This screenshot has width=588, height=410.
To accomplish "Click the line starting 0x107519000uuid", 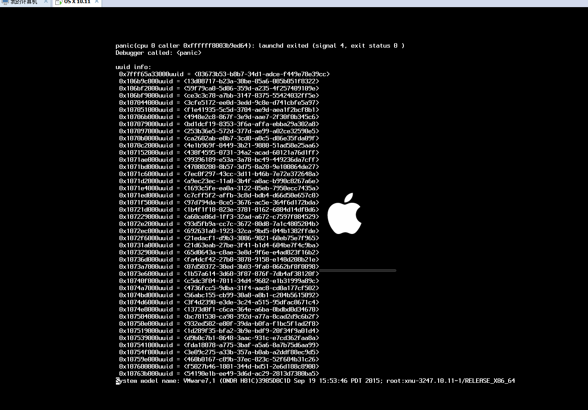I will (219, 331).
